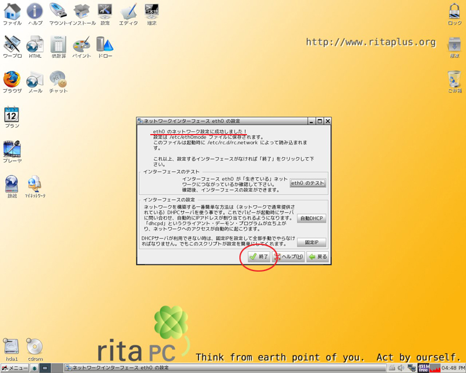Go back with the 戻る button

(x=318, y=256)
